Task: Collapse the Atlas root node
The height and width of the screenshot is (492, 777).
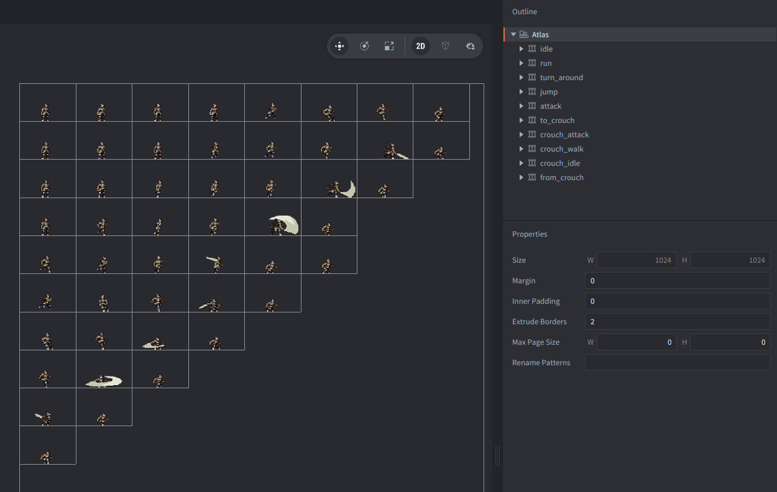Action: click(513, 35)
